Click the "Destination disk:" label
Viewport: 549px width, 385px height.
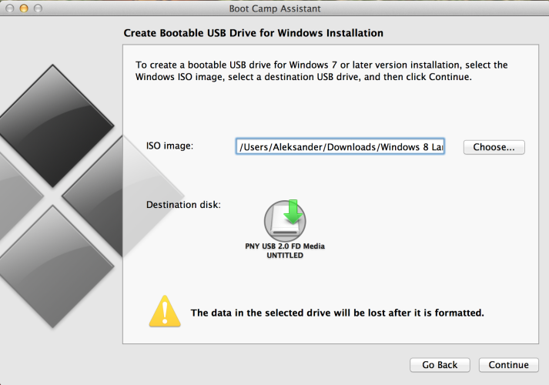pos(183,205)
